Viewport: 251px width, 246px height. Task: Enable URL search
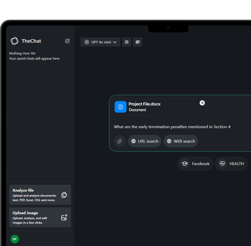pos(144,141)
